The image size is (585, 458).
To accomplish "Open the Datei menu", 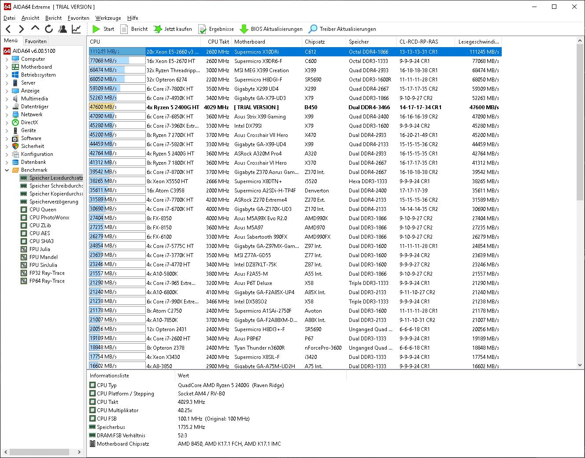I will point(9,18).
